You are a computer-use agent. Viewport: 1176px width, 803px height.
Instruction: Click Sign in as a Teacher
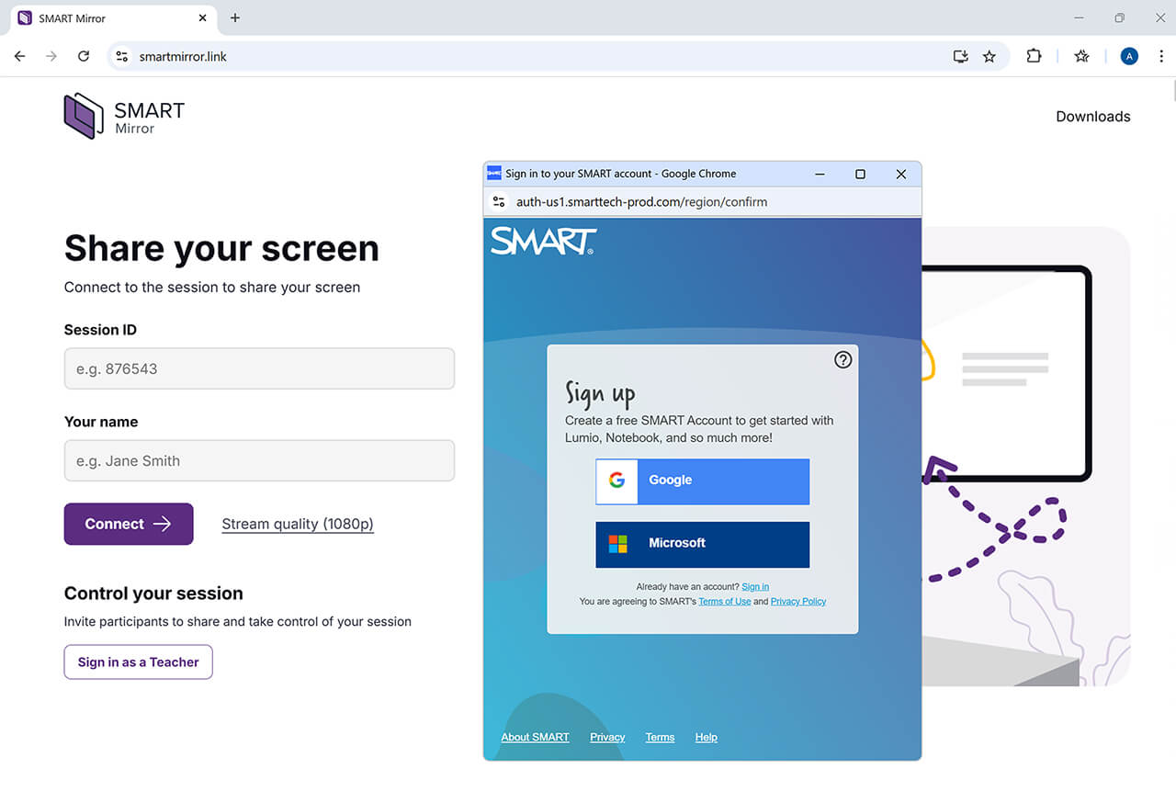(x=138, y=662)
